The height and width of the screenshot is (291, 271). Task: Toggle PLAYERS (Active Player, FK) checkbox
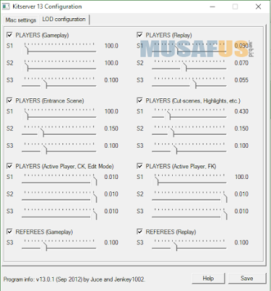[139, 166]
